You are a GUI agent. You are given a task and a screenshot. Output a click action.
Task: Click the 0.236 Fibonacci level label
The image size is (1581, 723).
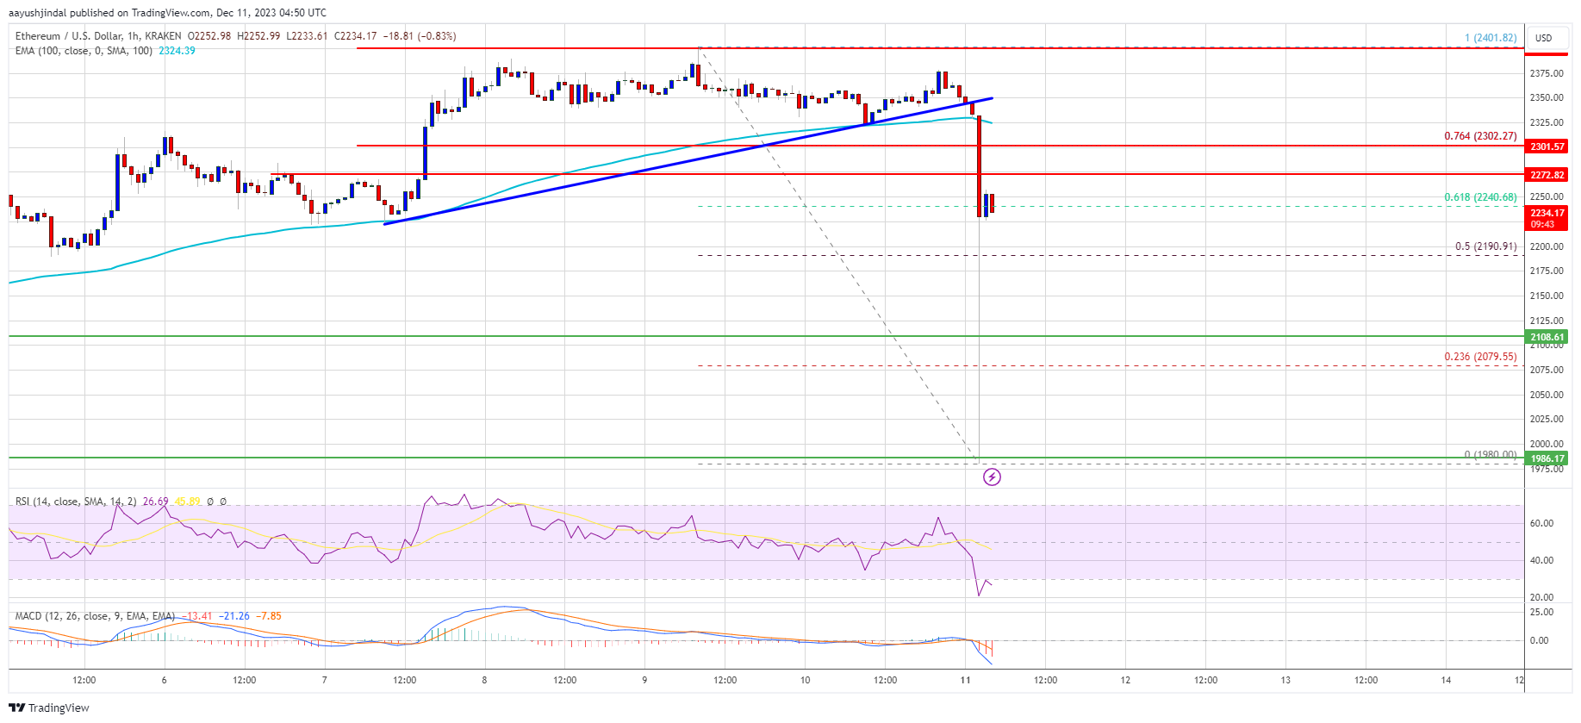pos(1479,357)
